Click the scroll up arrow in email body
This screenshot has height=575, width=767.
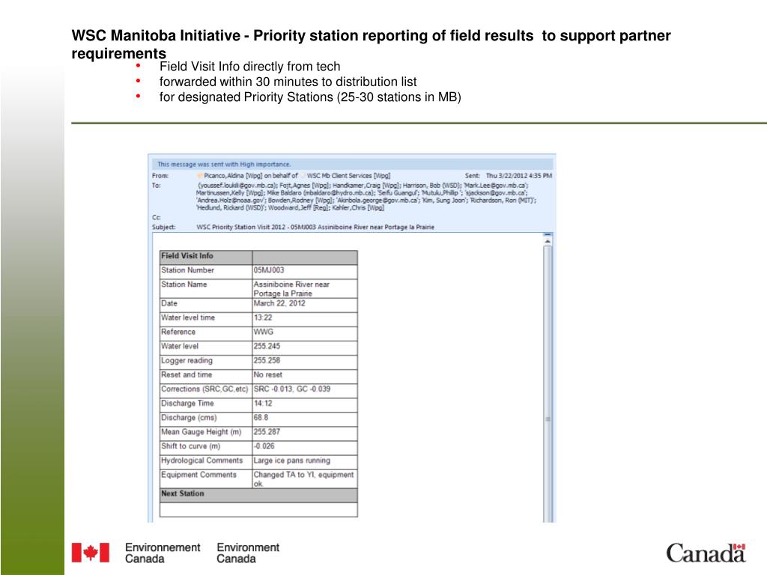(548, 242)
